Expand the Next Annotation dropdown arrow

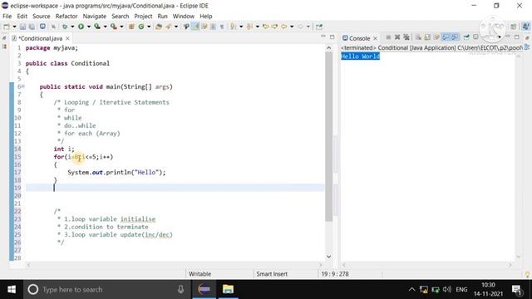pyautogui.click(x=241, y=27)
